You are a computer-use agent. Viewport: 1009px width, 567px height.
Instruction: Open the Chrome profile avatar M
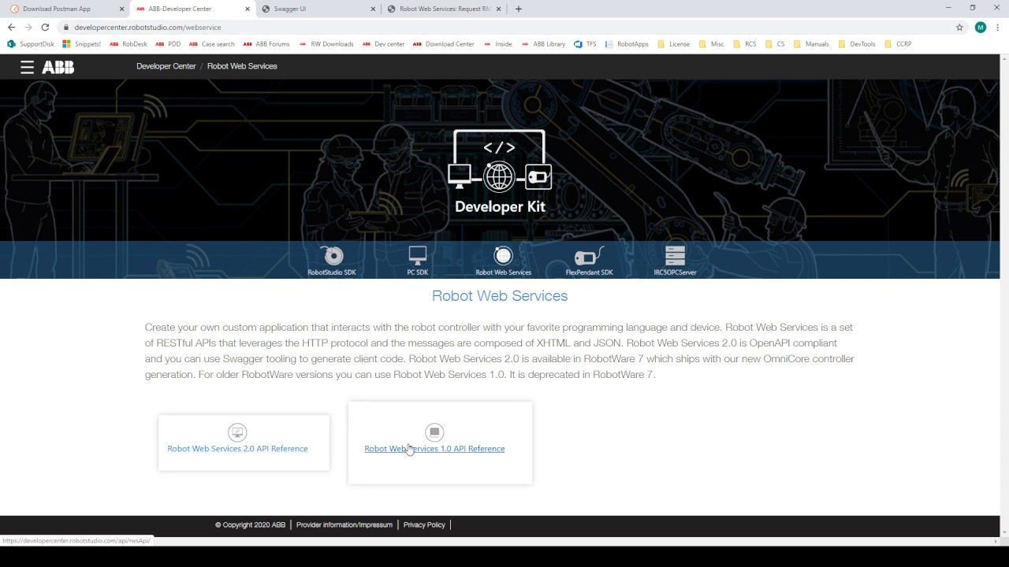click(981, 27)
